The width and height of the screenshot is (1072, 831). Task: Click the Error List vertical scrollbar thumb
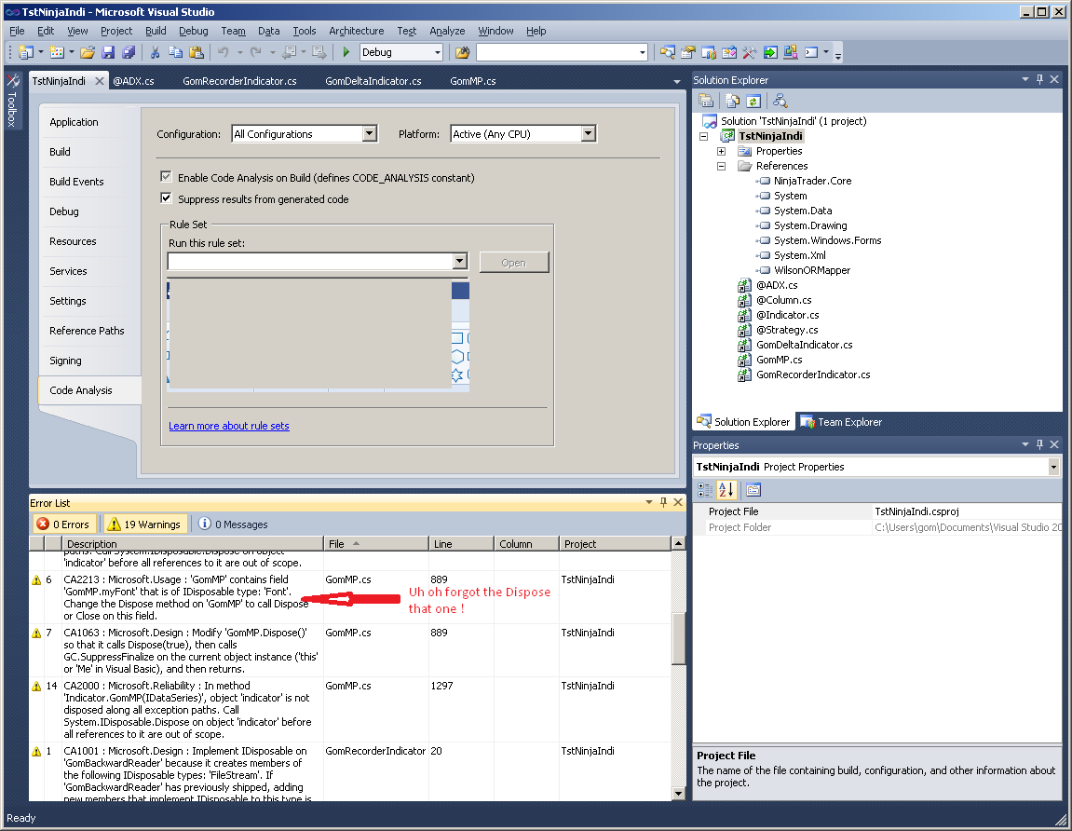(x=678, y=637)
